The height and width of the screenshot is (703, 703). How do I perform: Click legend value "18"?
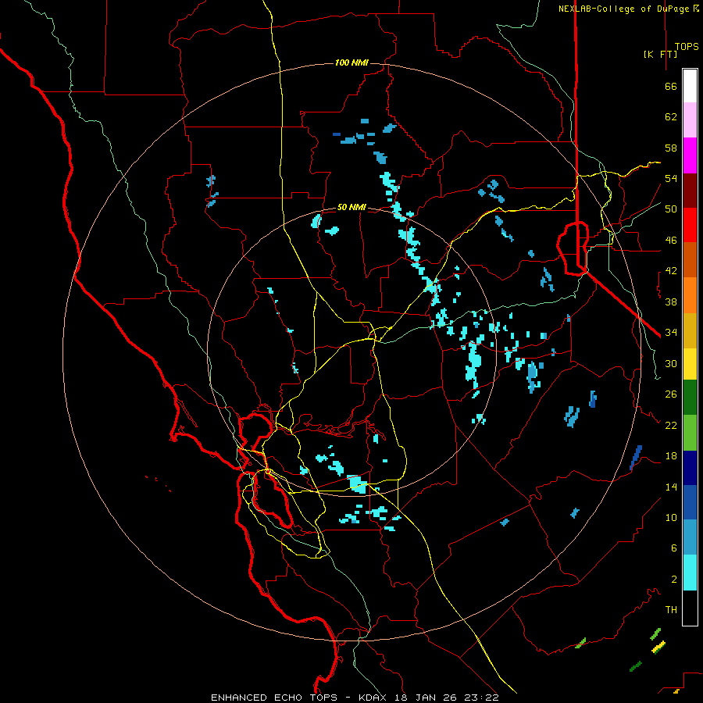click(x=671, y=456)
